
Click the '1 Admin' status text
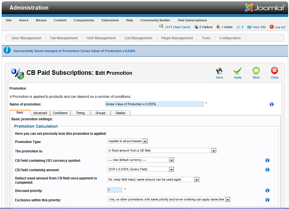[227, 27]
